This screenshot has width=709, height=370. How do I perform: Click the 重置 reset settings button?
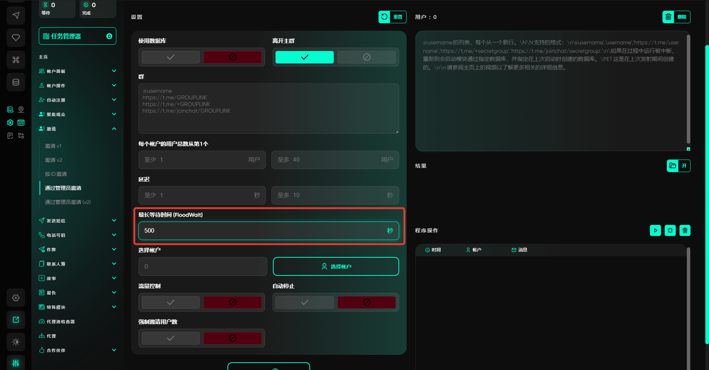point(392,17)
